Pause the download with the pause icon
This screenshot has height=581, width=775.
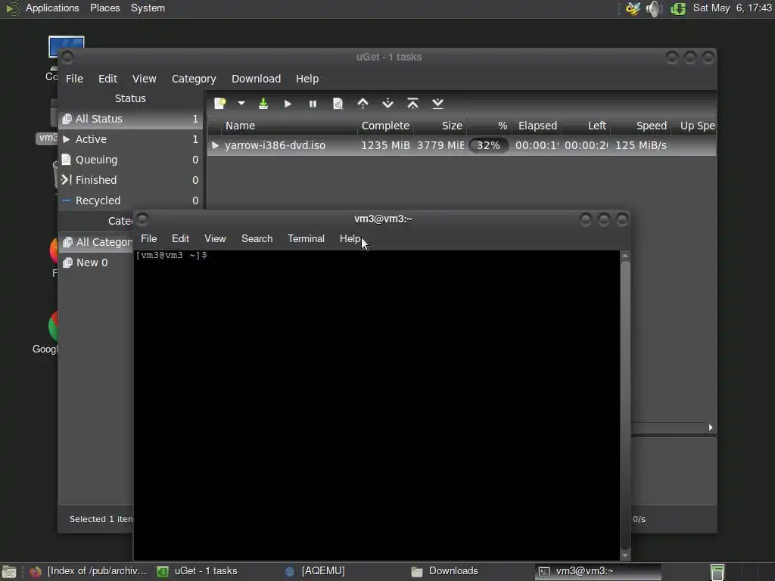(x=313, y=104)
